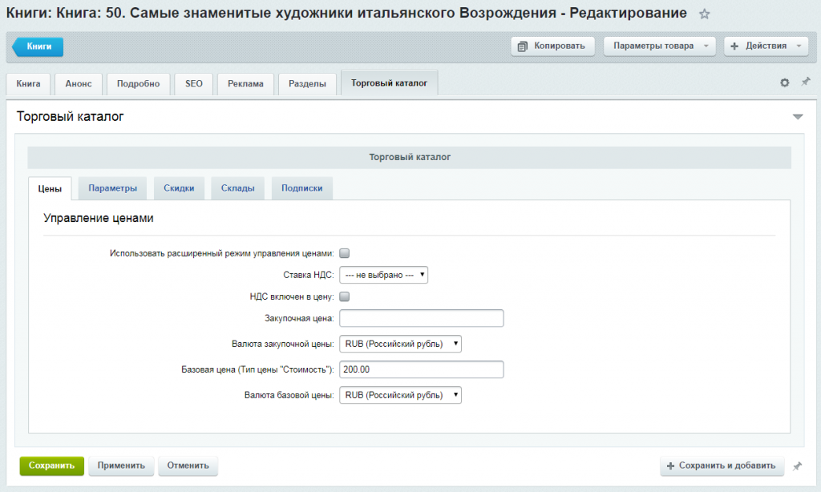This screenshot has width=821, height=492.
Task: Collapse the Торговый каталог section
Action: click(x=798, y=117)
